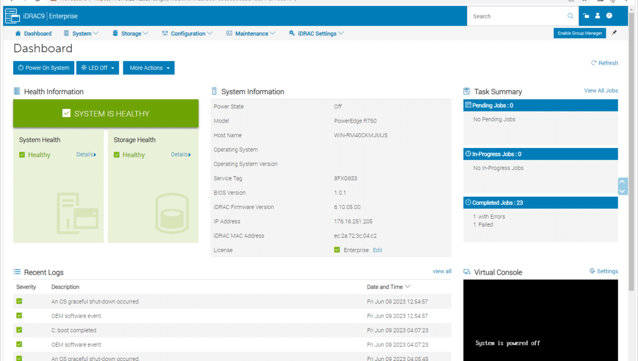638x361 pixels.
Task: Open the Configuration menu
Action: click(x=187, y=33)
